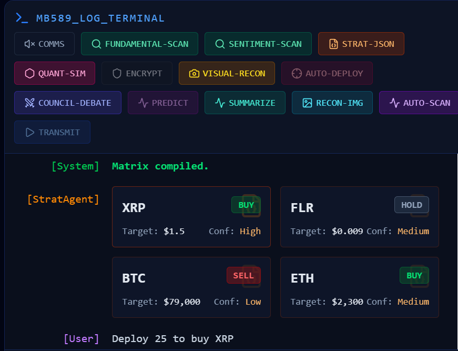Click the crosshair icon in AUTO-DEPLOY
This screenshot has width=458, height=351.
tap(297, 73)
